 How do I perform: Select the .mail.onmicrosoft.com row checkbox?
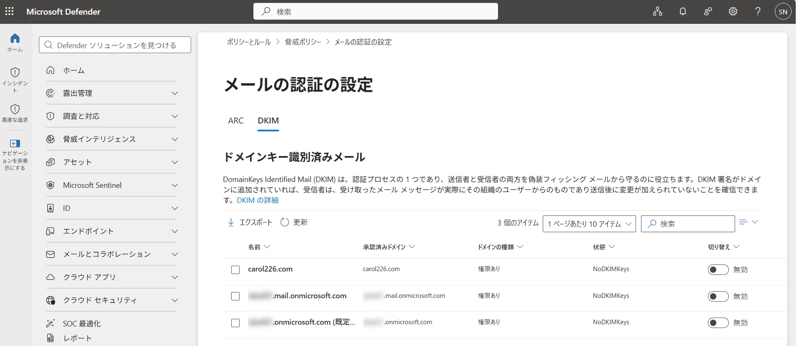[x=235, y=296]
